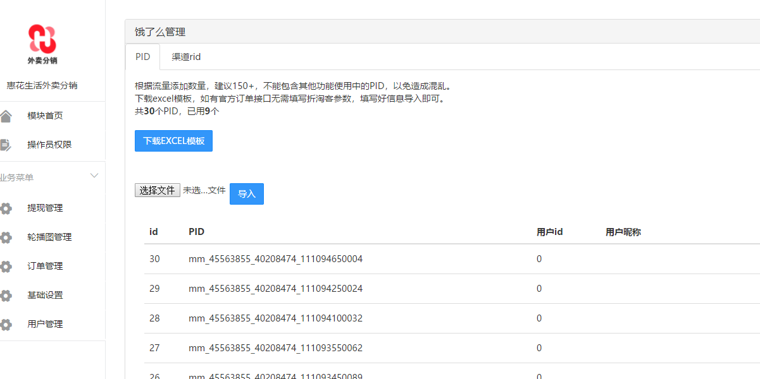Go to 提现管理 page
The width and height of the screenshot is (760, 379).
(45, 208)
